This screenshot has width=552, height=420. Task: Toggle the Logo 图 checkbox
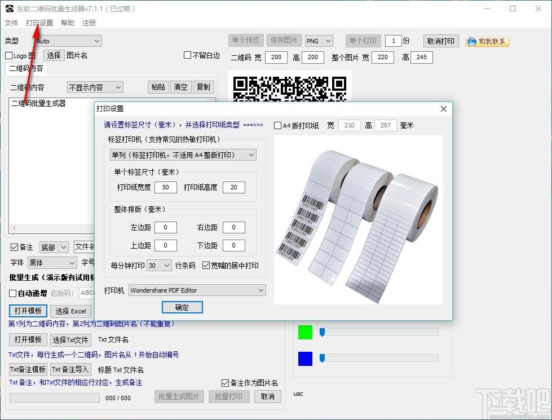point(9,56)
